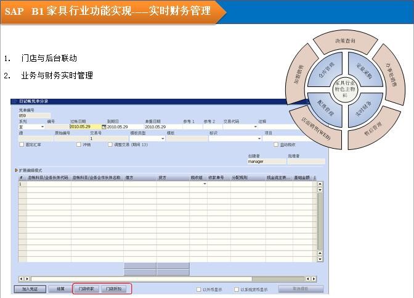This screenshot has height=298, width=414.
Task: Open the 过帐日期 calendar picker icon
Action: [x=103, y=126]
